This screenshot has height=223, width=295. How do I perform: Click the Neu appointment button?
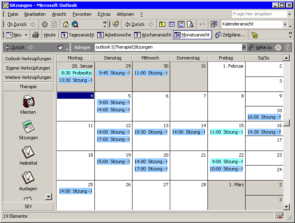tap(14, 35)
